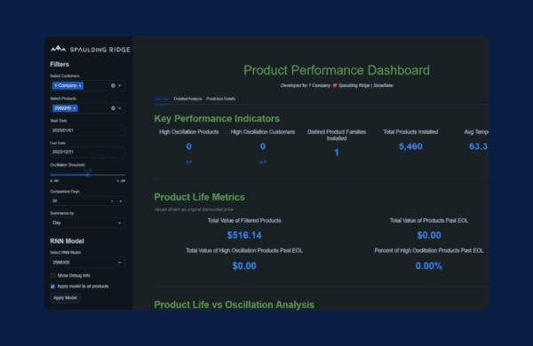
Task: Select the first Overview tab
Action: 162,98
